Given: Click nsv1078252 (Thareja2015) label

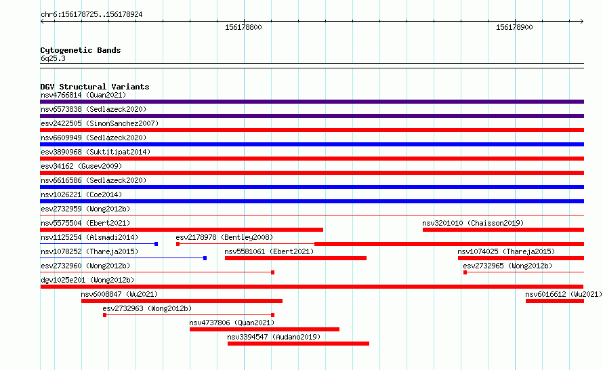Looking at the screenshot, I should [x=89, y=251].
